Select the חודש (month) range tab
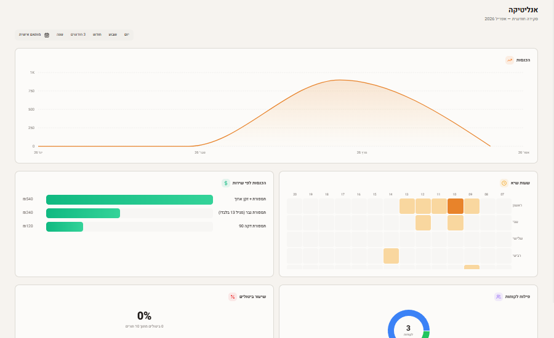The height and width of the screenshot is (338, 554). 97,34
